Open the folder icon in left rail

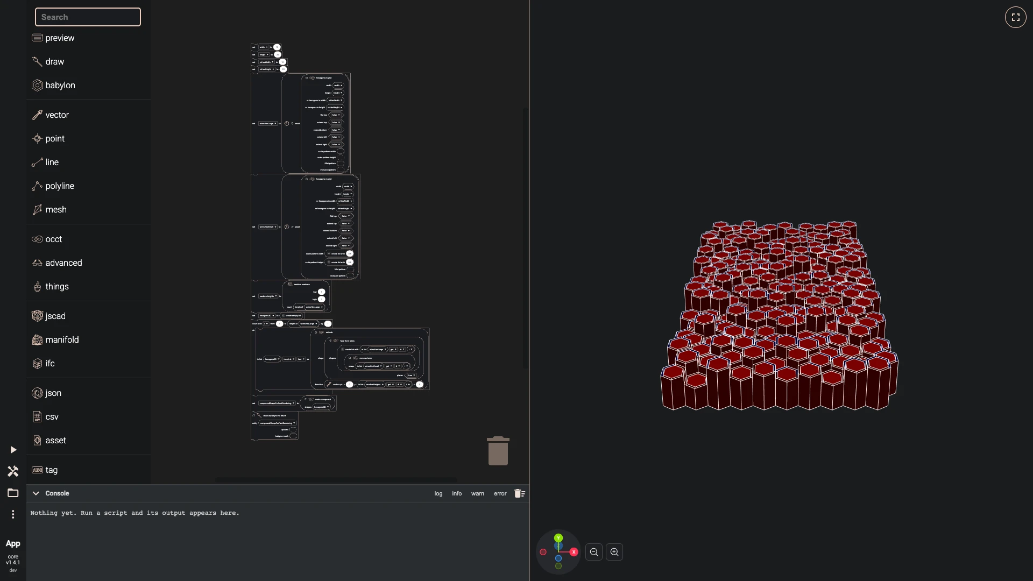tap(13, 493)
